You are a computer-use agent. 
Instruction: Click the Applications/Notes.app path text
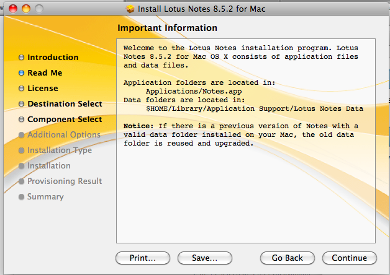[x=194, y=91]
